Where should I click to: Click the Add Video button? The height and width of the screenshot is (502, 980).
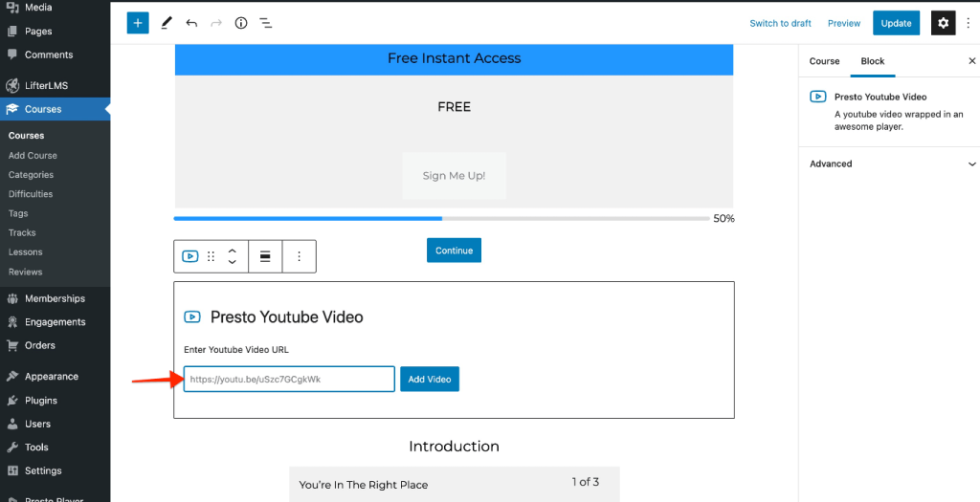pos(430,379)
